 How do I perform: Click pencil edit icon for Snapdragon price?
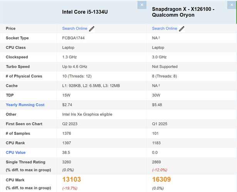(x=182, y=29)
